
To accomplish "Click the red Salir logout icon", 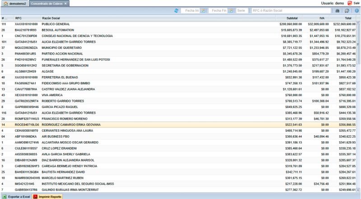I will 350,3.
